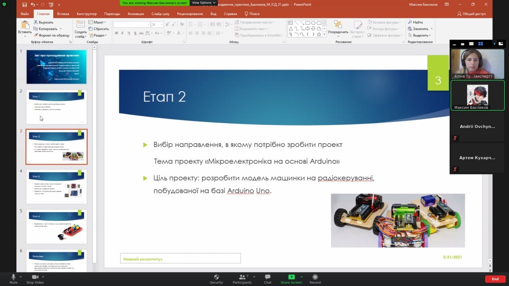Open Zoom View Options dropdown
This screenshot has width=509, height=286.
click(204, 3)
